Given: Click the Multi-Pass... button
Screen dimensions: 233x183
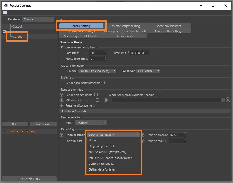Looking at the screenshot, I should 43,124.
